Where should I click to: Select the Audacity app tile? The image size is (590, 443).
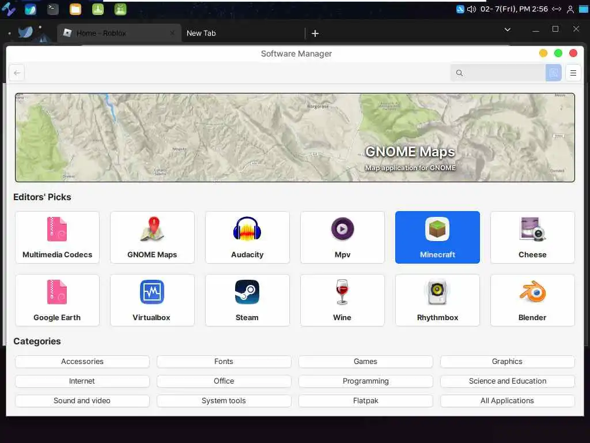247,237
